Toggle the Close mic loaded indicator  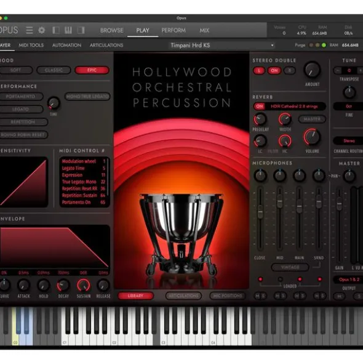(260, 279)
